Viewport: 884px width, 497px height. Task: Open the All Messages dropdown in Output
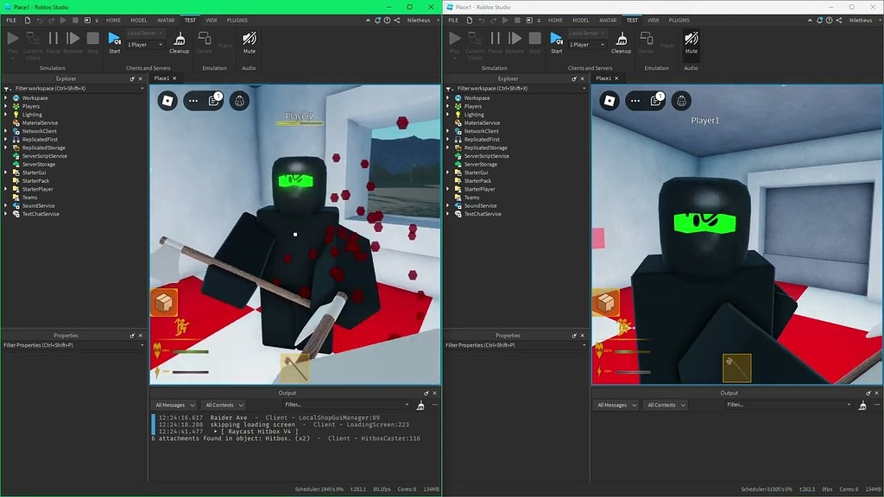(x=174, y=405)
